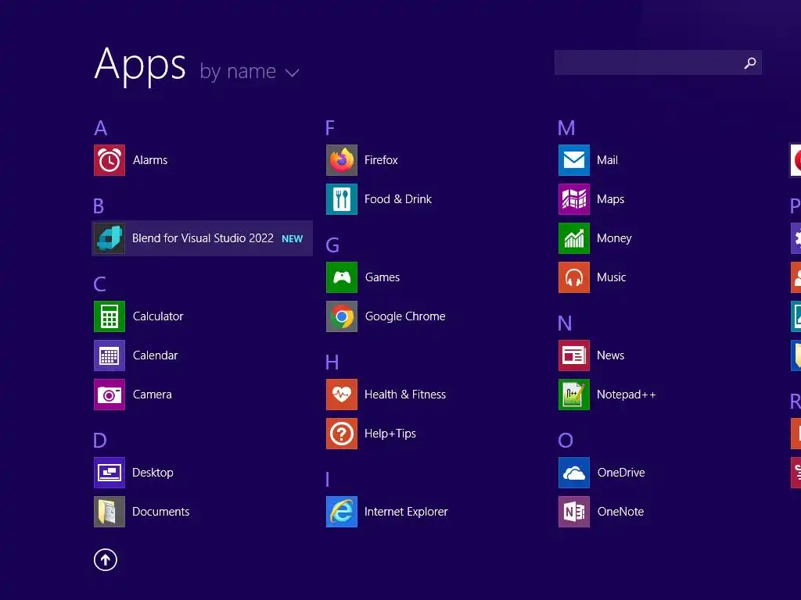Open the News app icon

pyautogui.click(x=574, y=355)
